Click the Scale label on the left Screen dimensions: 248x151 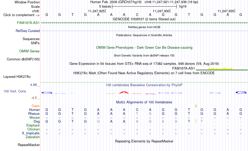pos(35,7)
